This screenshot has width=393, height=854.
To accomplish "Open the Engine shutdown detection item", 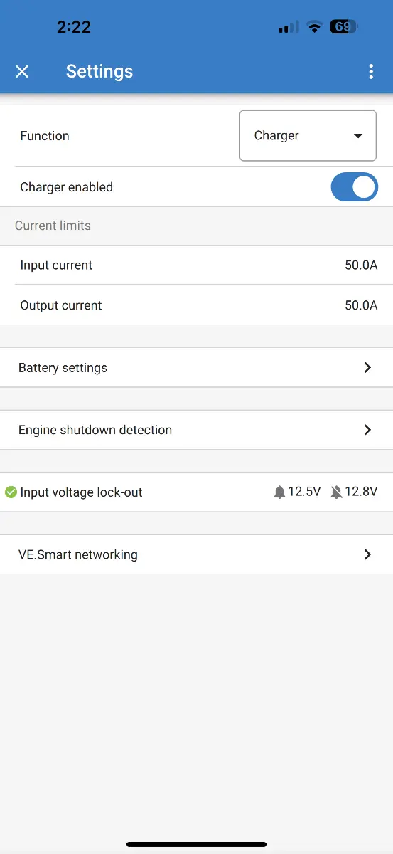I will [196, 430].
